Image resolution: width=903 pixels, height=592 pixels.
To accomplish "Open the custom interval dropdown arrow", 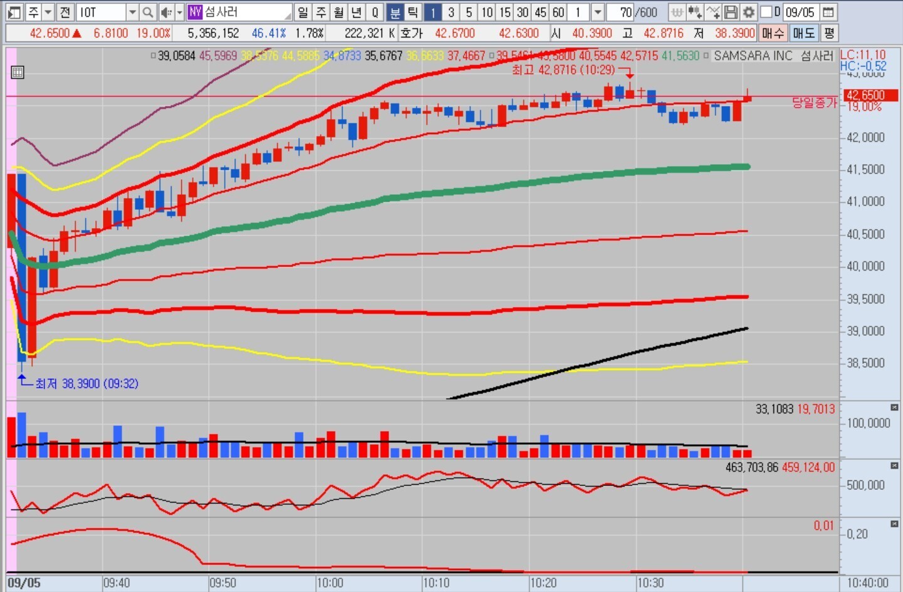I will pos(598,12).
